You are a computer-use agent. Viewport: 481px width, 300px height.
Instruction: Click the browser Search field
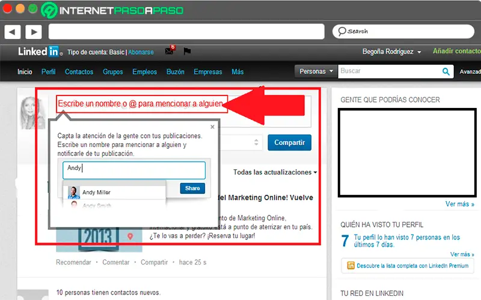tap(403, 31)
